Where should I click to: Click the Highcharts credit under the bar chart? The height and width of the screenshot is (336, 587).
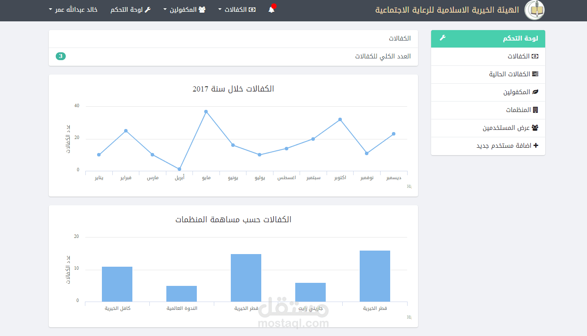[409, 317]
